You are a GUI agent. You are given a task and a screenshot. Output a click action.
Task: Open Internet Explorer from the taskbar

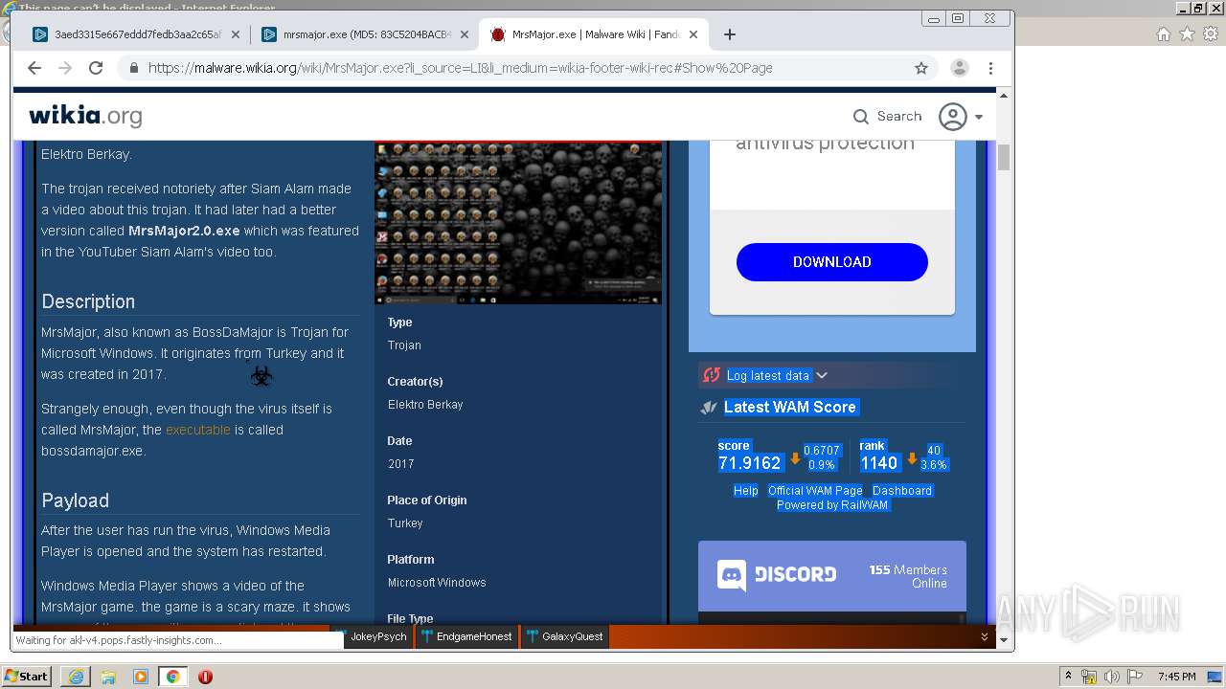[x=76, y=677]
